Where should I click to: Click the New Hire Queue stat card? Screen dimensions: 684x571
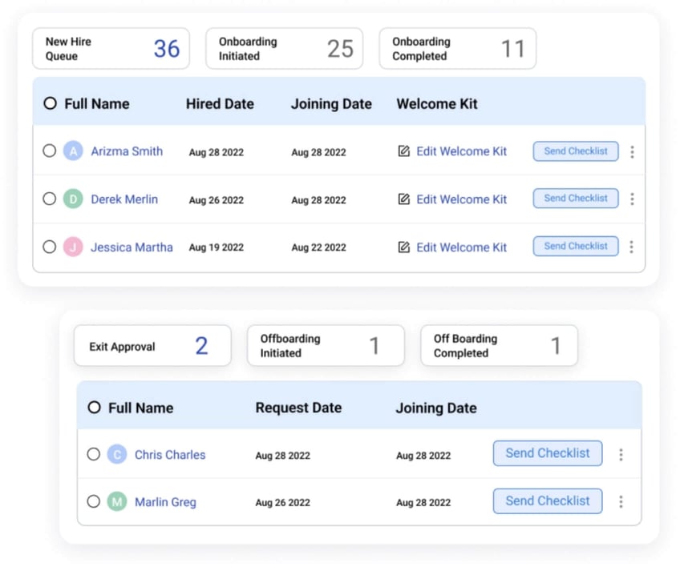tap(110, 48)
